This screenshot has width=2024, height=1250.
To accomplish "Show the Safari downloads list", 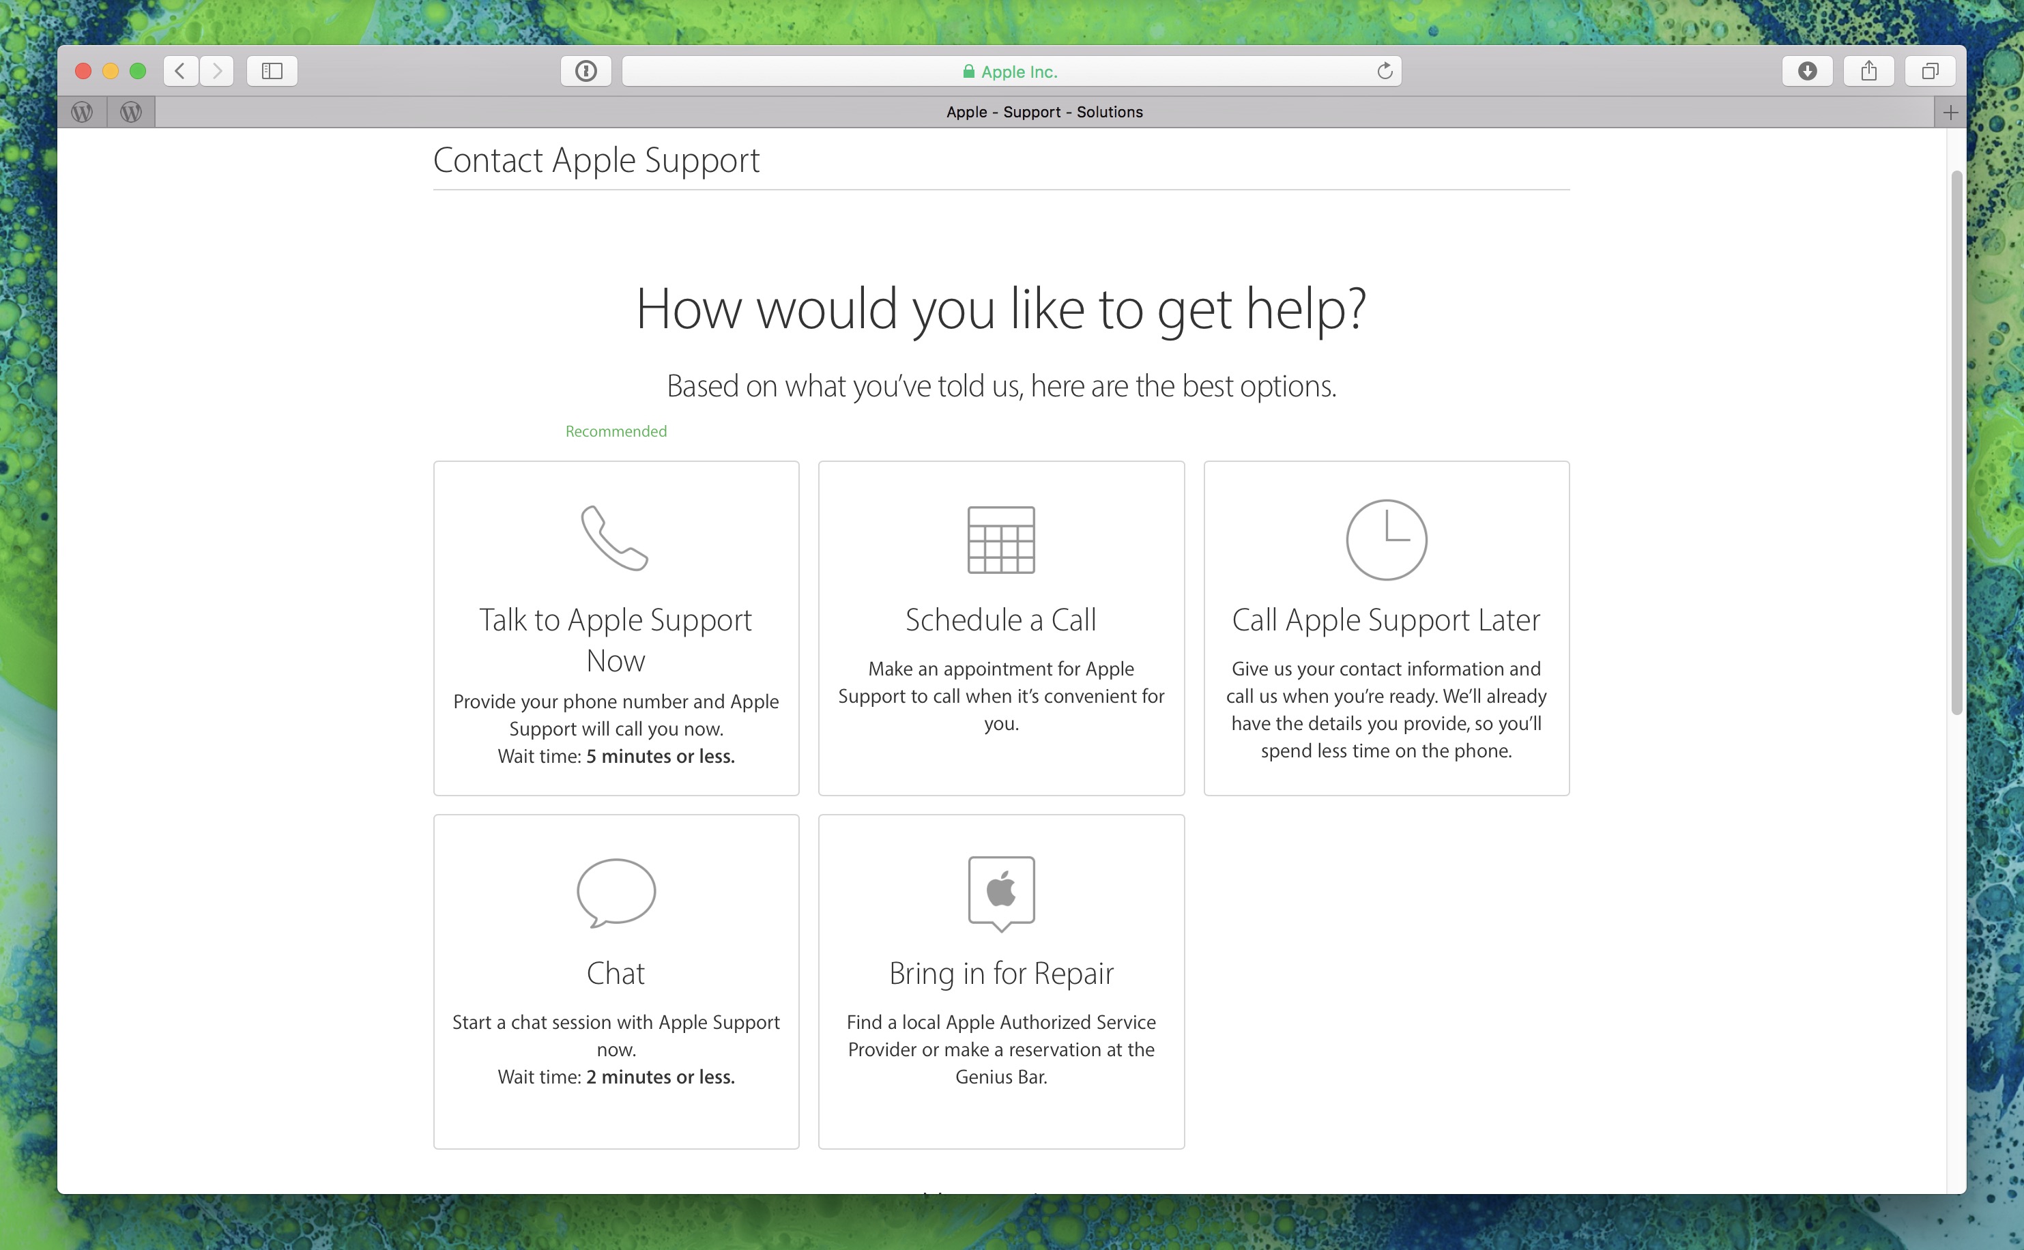I will [x=1806, y=71].
